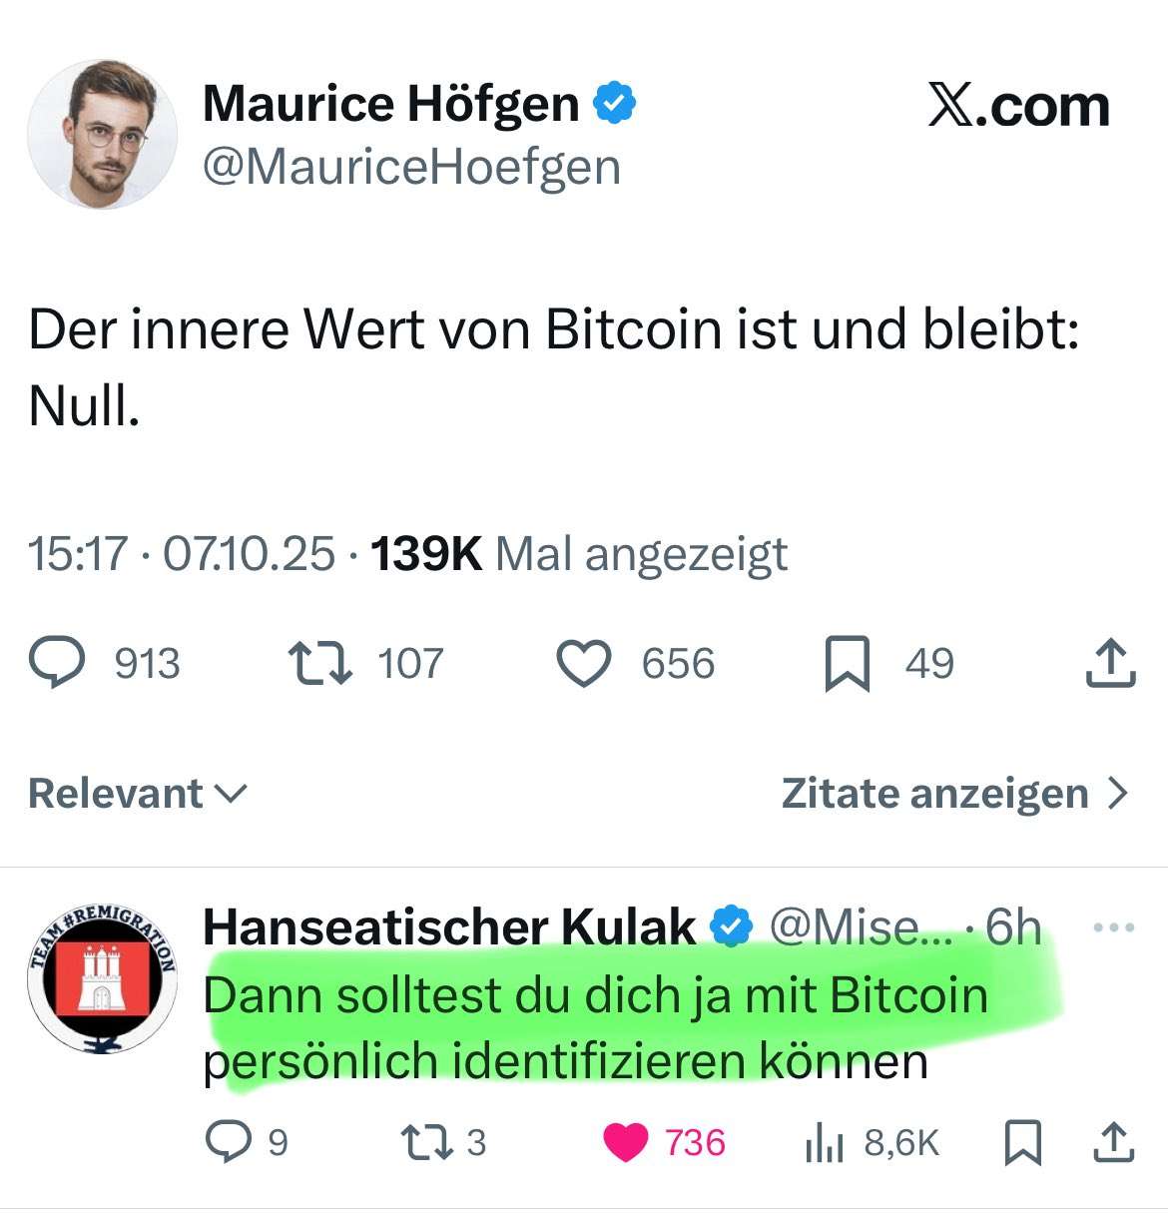Screen dimensions: 1168x1219
Task: Open Maurice Höfgen's verified badge
Action: point(615,104)
